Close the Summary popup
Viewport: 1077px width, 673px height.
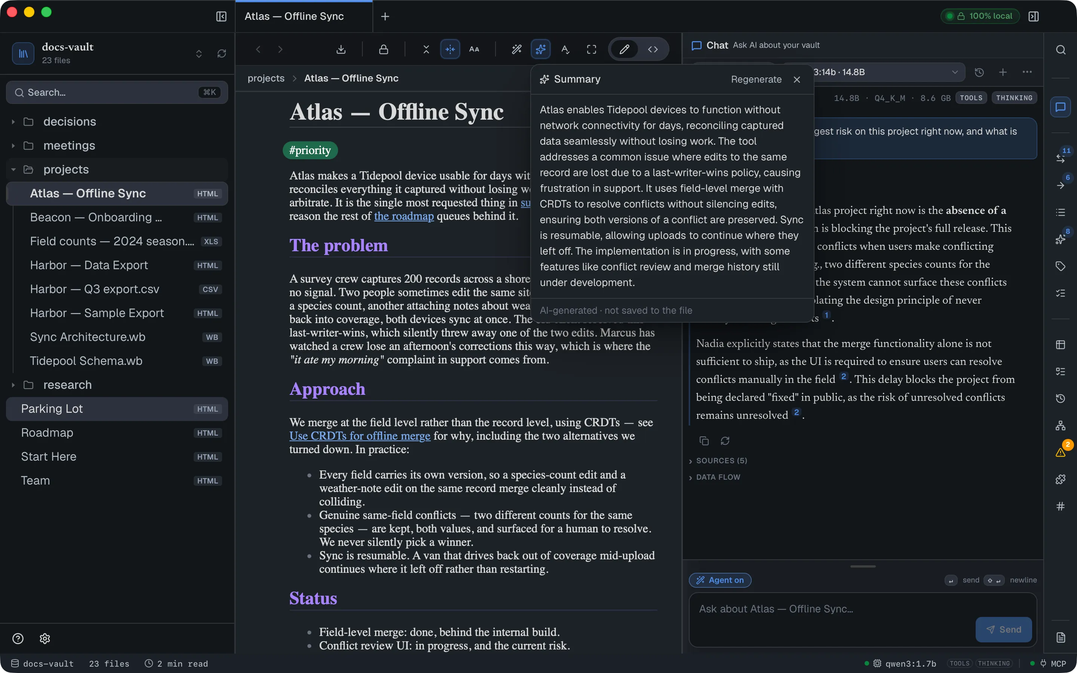797,79
